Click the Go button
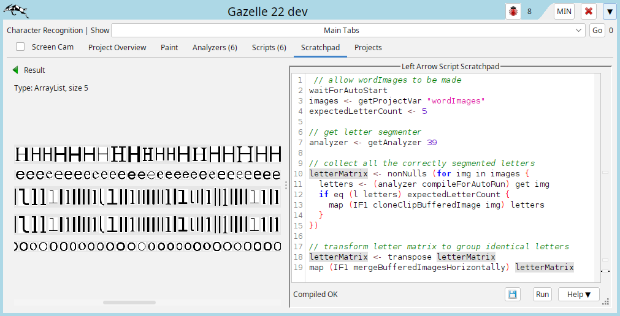The image size is (620, 316). [x=597, y=30]
